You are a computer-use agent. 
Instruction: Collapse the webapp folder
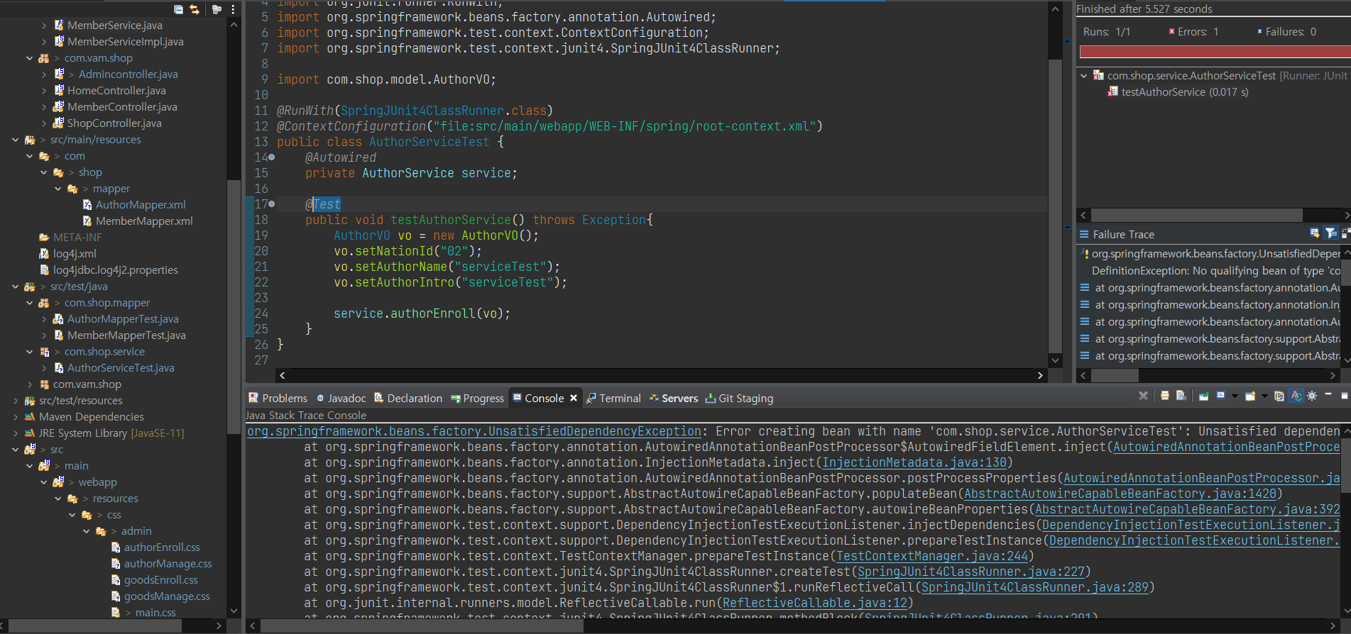pos(43,482)
